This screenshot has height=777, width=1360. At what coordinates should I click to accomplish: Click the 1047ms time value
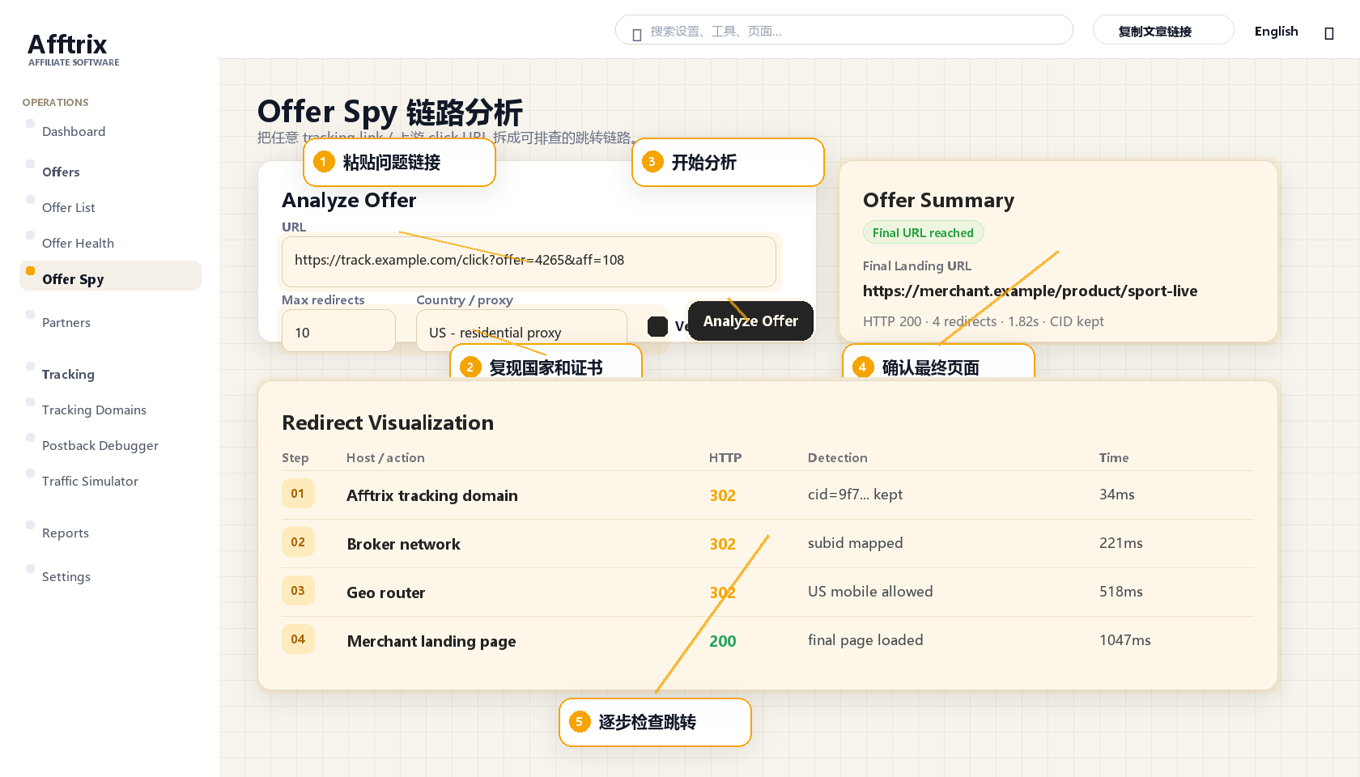1124,640
